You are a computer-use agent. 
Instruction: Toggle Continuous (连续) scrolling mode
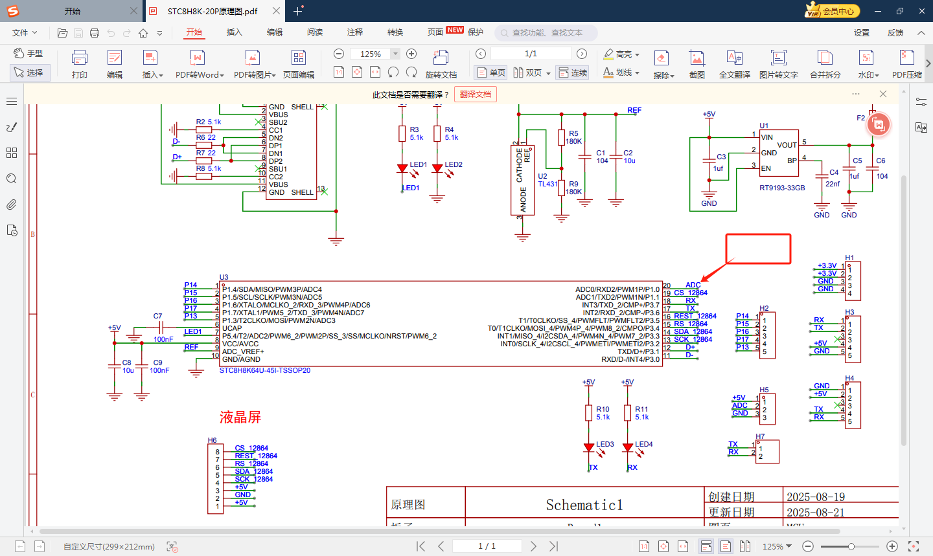tap(573, 72)
